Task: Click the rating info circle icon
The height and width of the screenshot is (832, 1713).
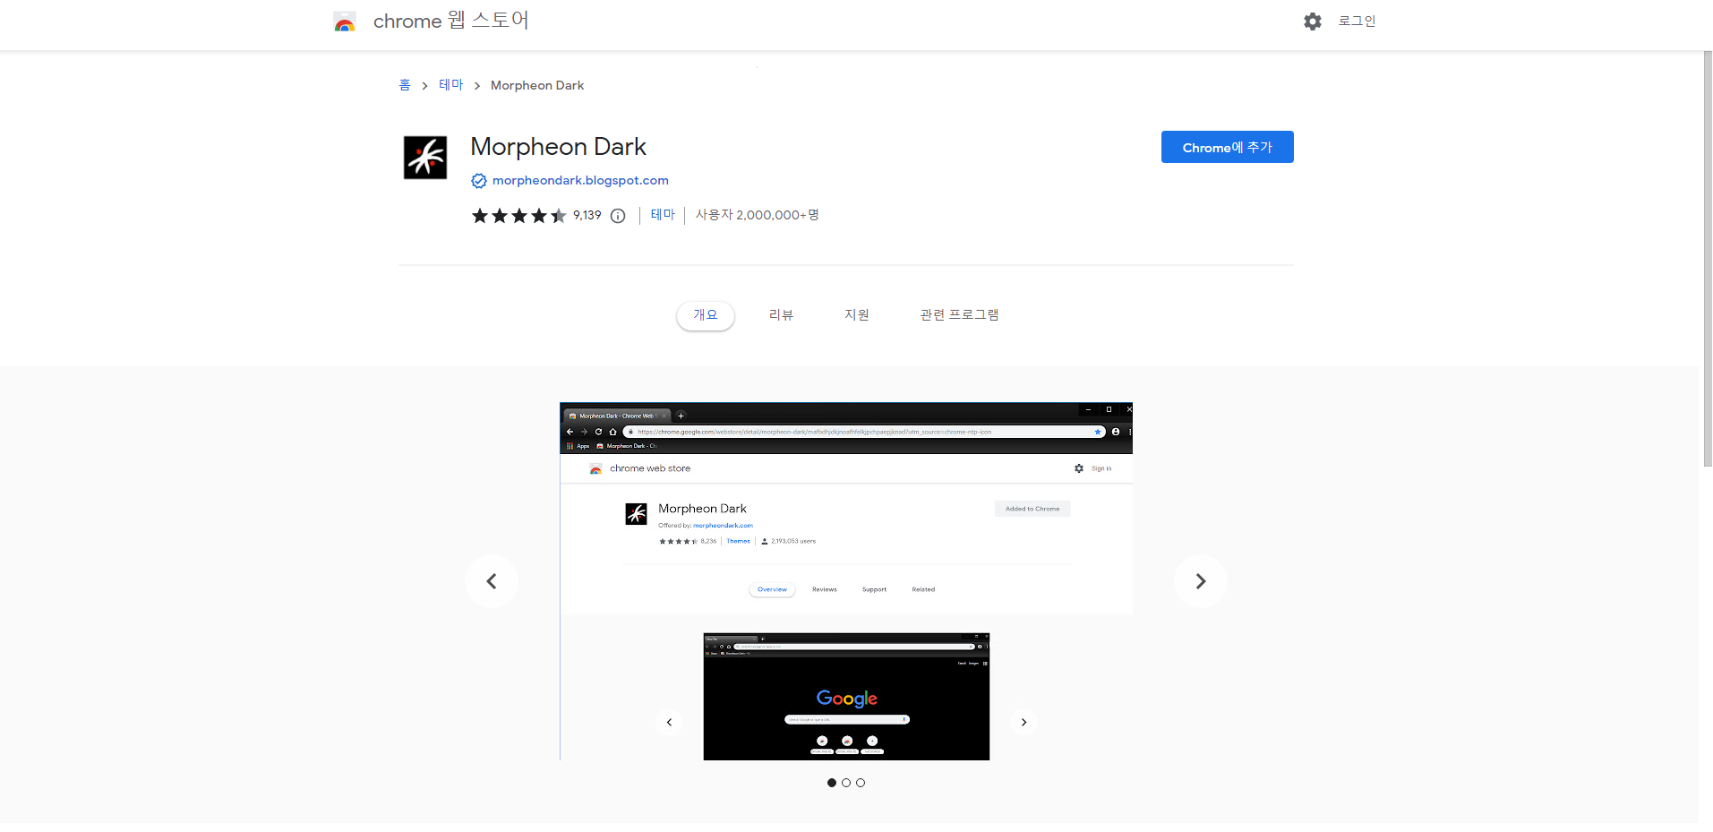Action: click(x=618, y=216)
